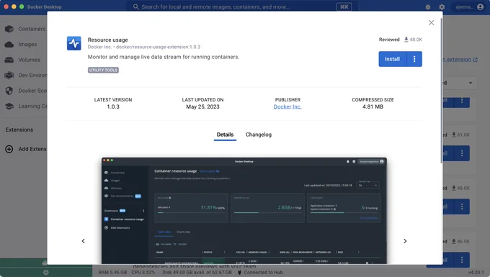This screenshot has height=277, width=490.
Task: Click the Resource usage extension logo icon
Action: click(x=73, y=43)
